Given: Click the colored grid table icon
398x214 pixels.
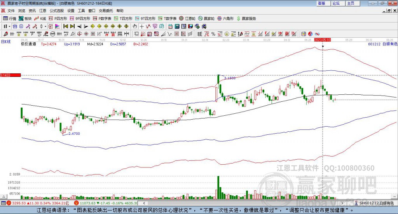Looking at the screenshot, I should [x=304, y=34].
